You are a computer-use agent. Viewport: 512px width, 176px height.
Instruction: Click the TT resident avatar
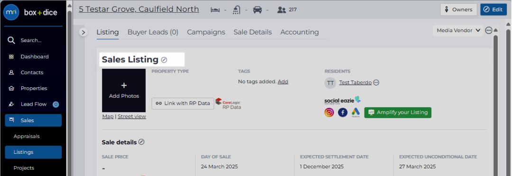(x=330, y=83)
